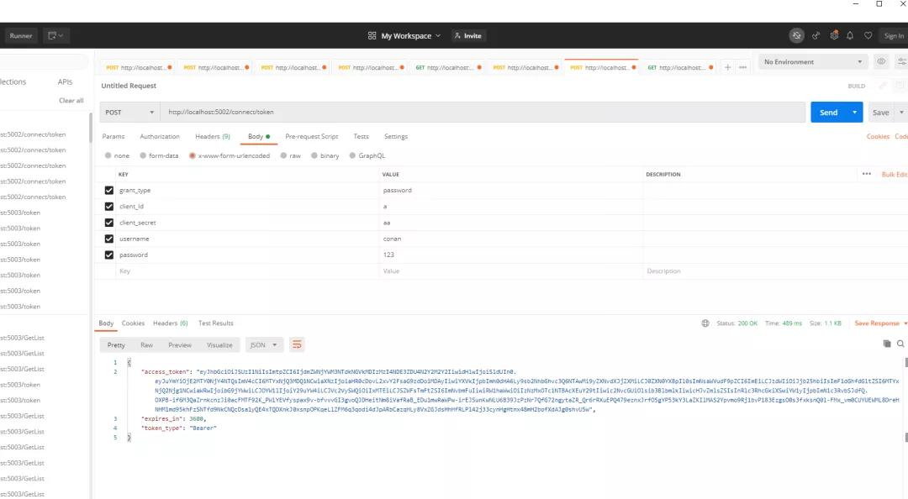Disable the client_secret parameter checkbox
Viewport: 908px width, 499px height.
[x=108, y=223]
